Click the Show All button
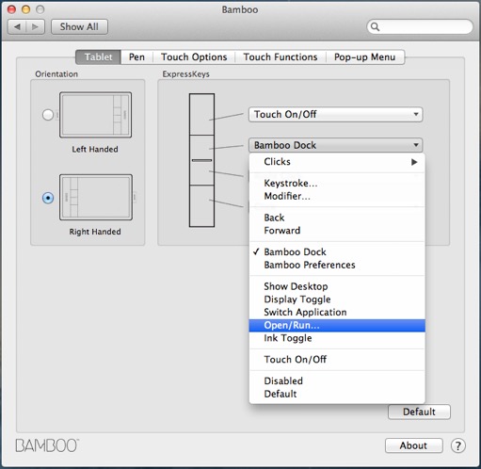The height and width of the screenshot is (469, 481). [79, 27]
